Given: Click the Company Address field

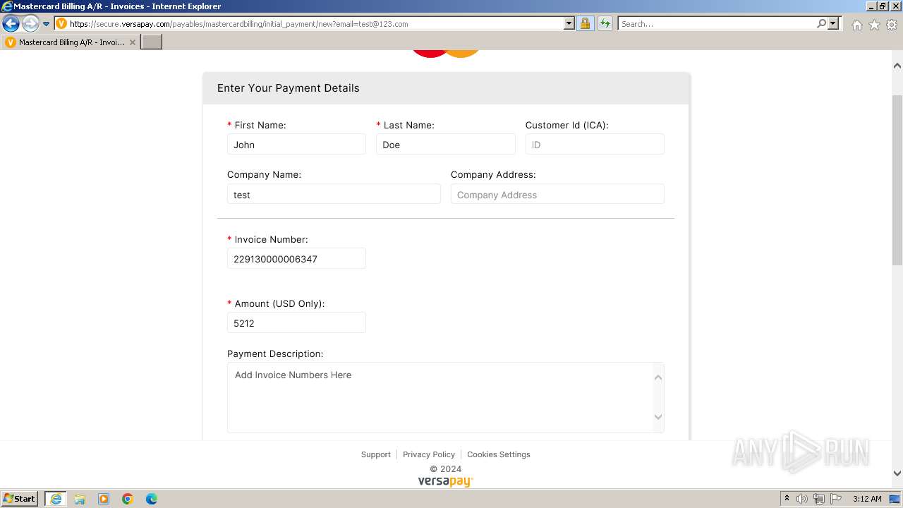Looking at the screenshot, I should point(557,194).
